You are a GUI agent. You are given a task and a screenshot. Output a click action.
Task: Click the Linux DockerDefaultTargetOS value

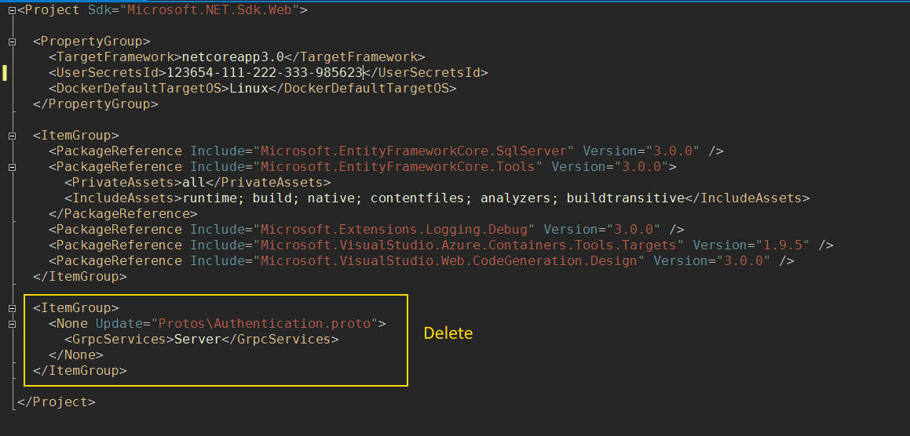[249, 88]
